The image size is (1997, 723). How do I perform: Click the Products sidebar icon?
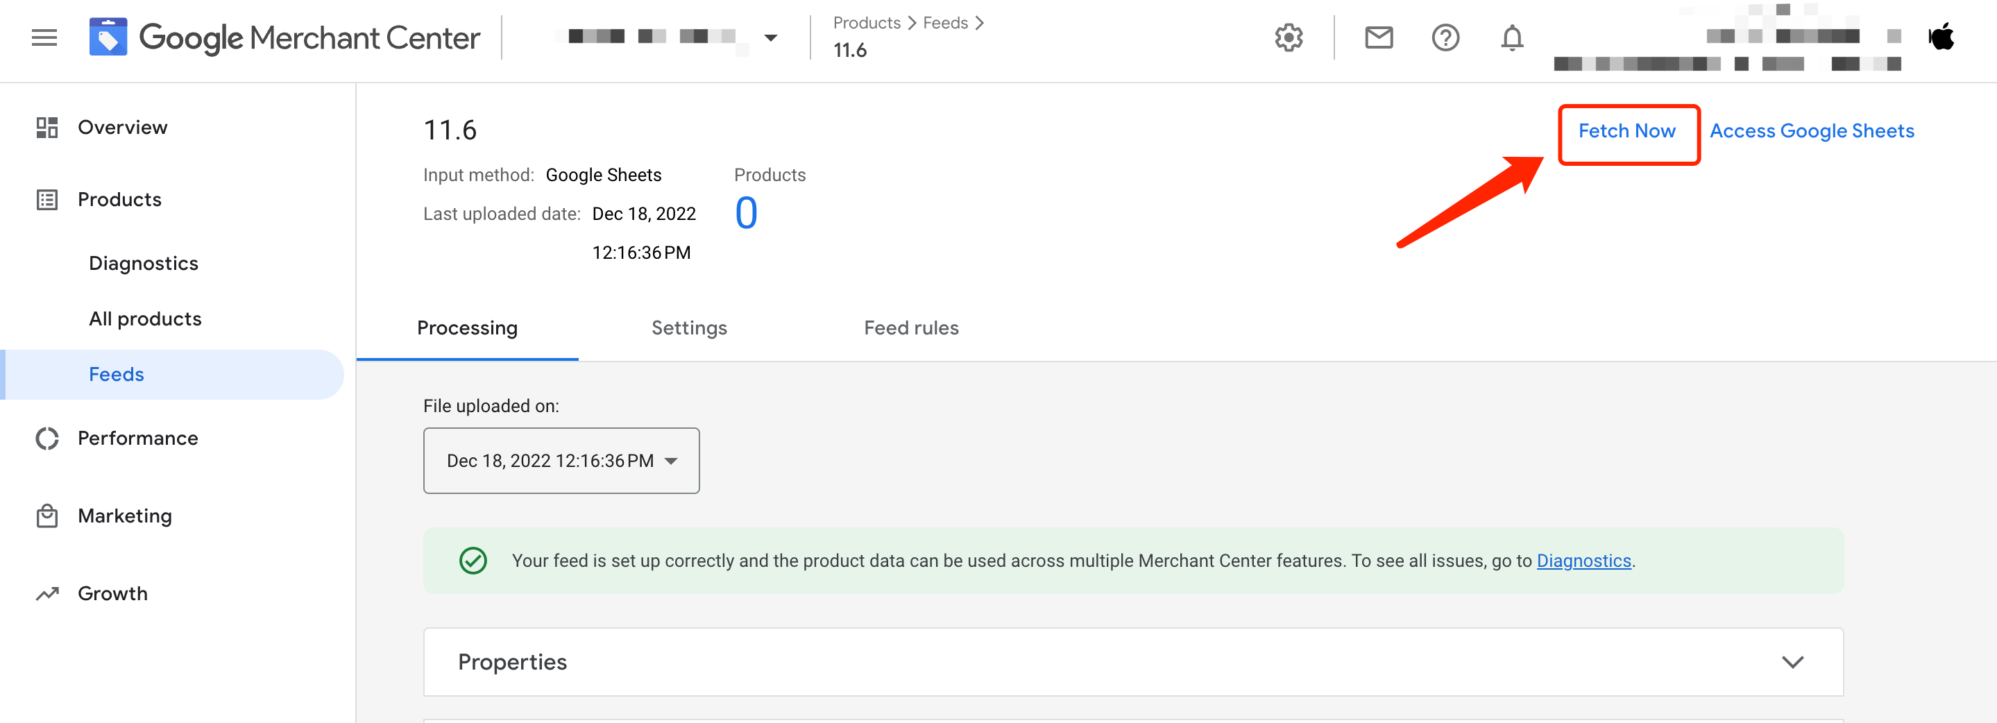pyautogui.click(x=47, y=199)
